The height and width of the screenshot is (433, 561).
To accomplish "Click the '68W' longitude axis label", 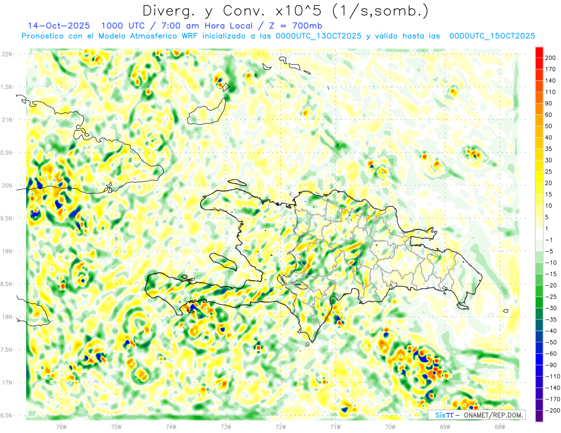I will [x=499, y=426].
